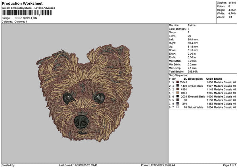
Task: Click the color swatch for code 1036
Action: [178, 82]
